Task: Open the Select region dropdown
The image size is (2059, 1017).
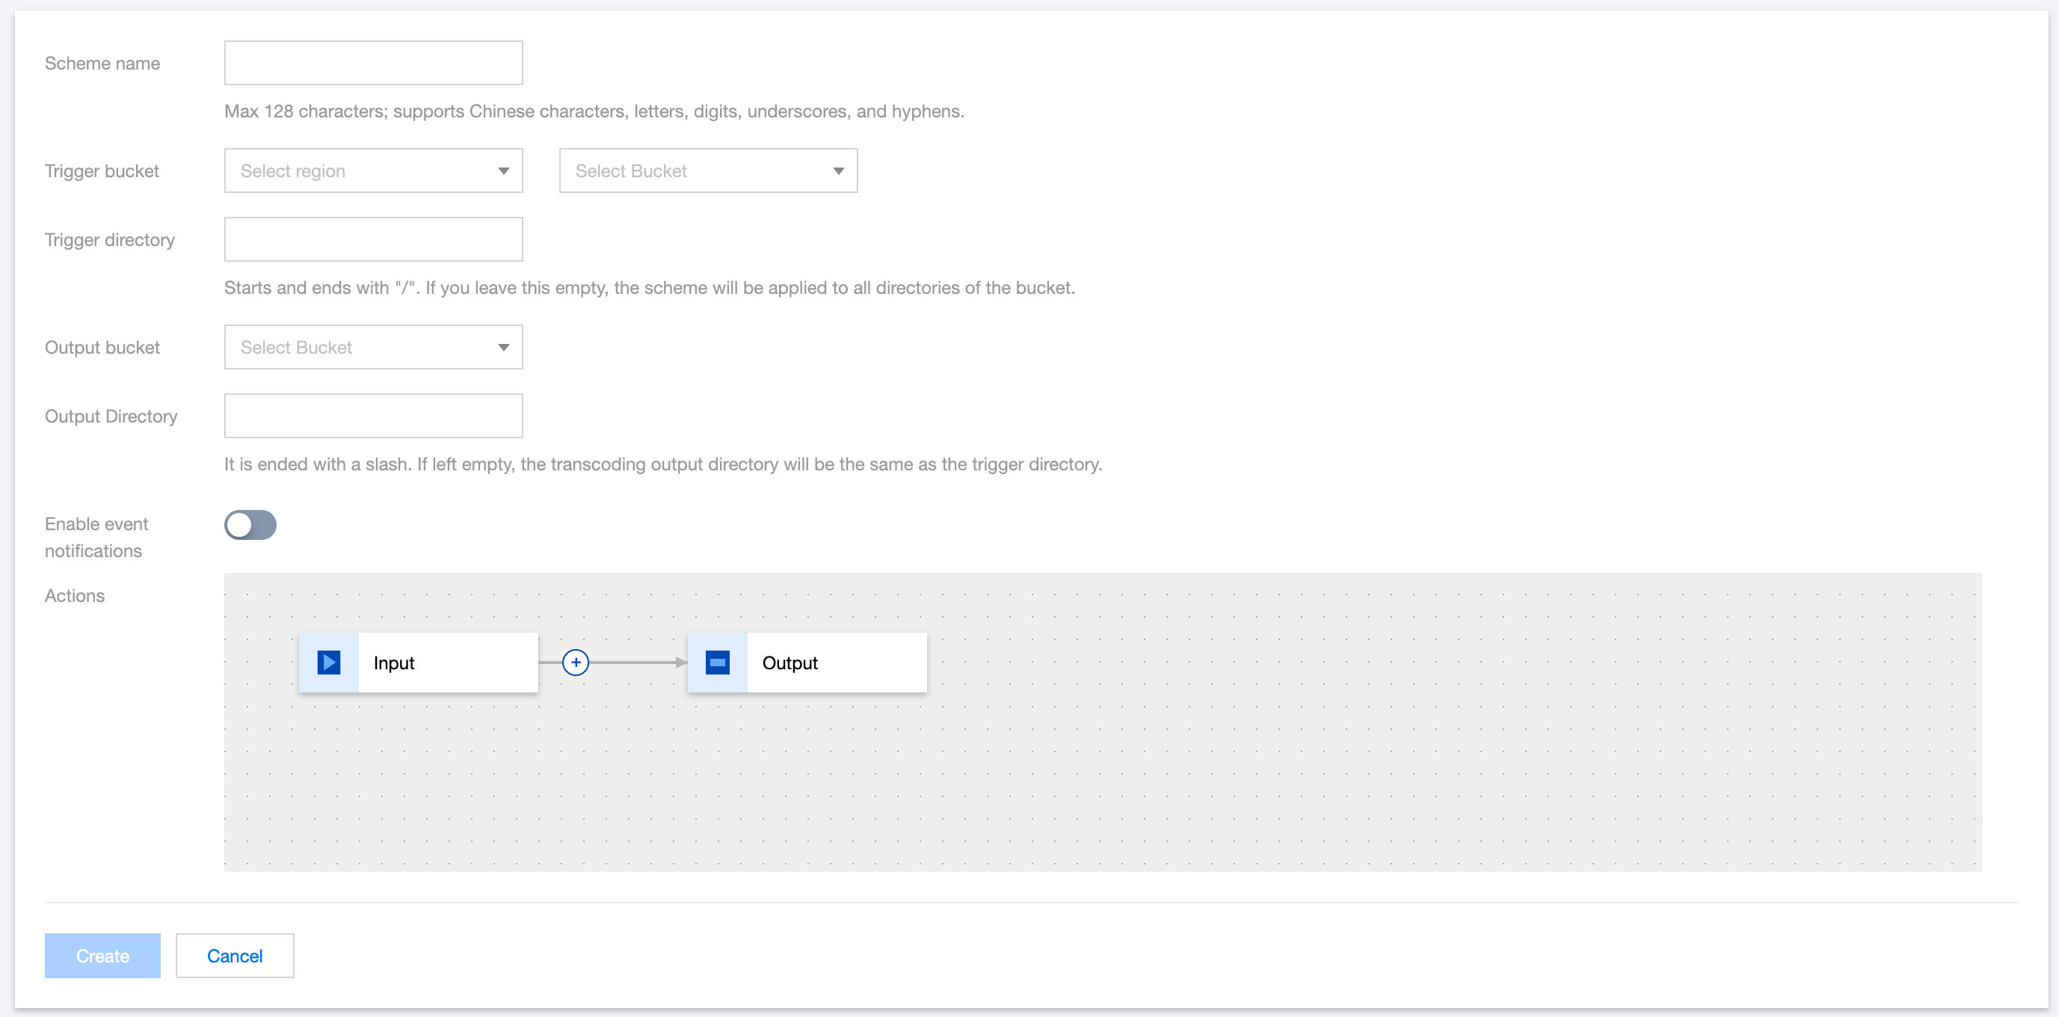Action: click(x=360, y=170)
